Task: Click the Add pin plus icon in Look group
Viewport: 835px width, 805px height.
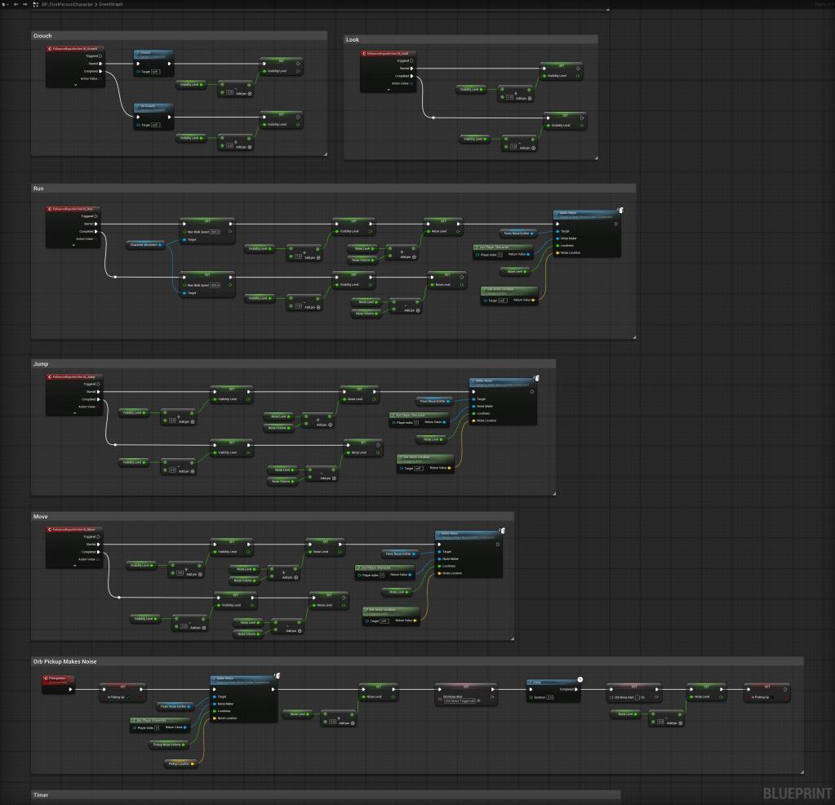Action: pyautogui.click(x=531, y=98)
